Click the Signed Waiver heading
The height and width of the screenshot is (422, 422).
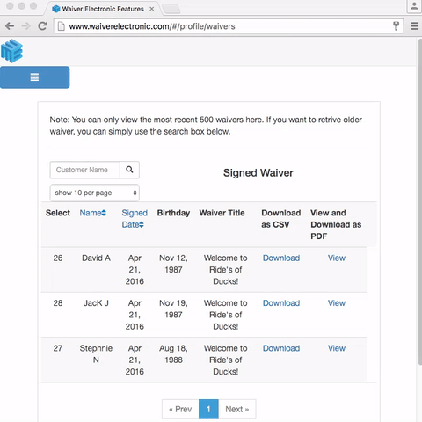click(258, 173)
